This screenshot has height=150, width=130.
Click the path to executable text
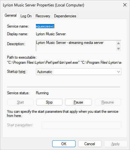(64, 63)
